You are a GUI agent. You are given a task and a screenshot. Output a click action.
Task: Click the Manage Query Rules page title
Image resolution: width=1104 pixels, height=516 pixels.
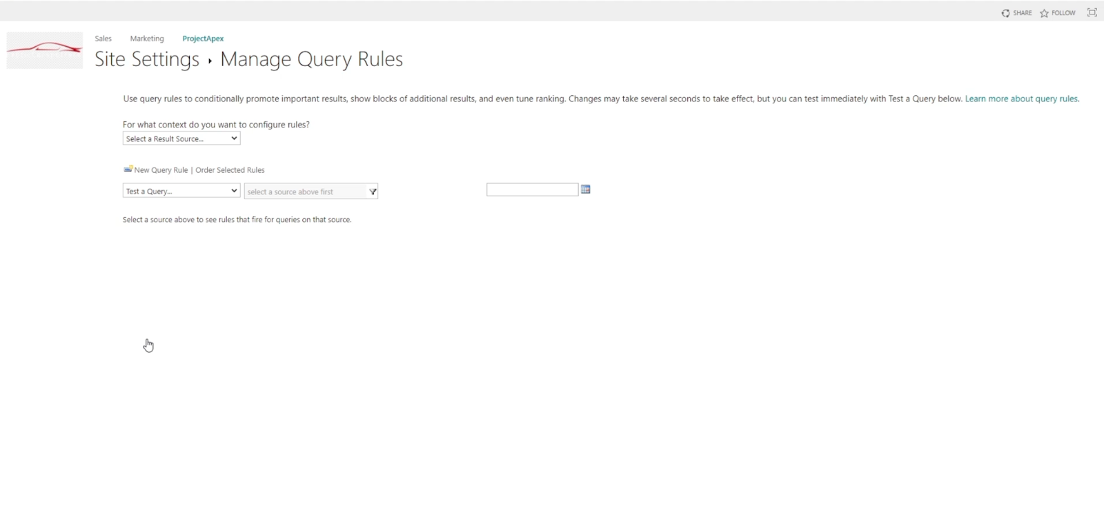[x=312, y=59]
